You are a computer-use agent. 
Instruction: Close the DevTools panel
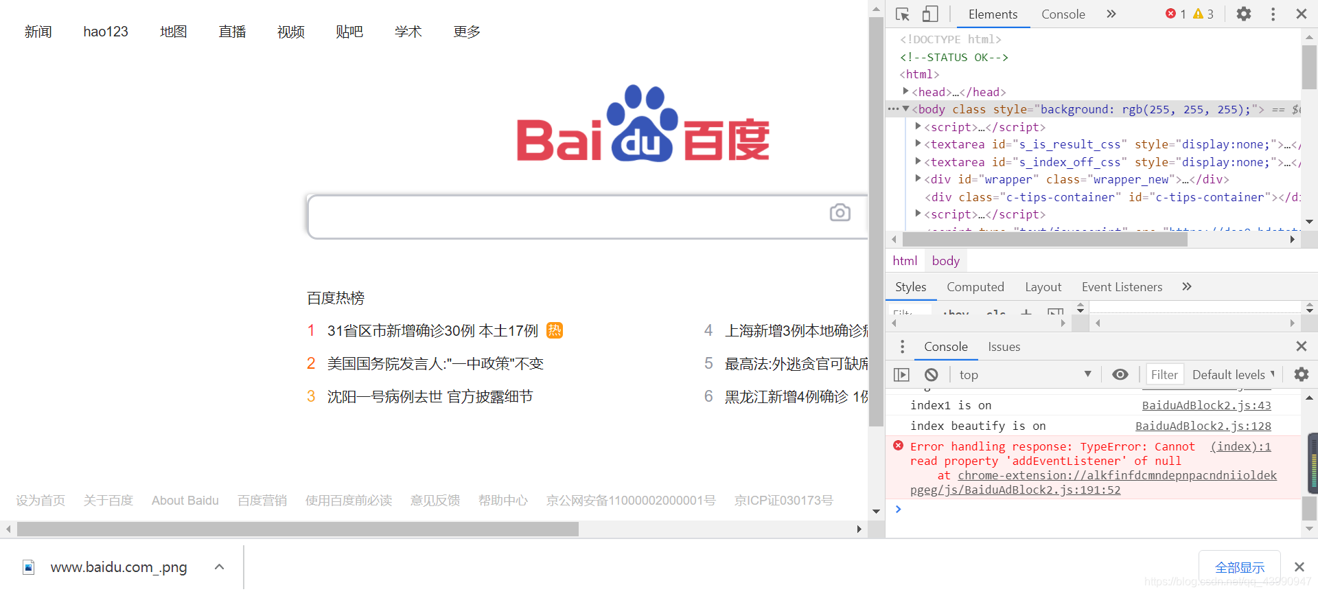(1301, 14)
